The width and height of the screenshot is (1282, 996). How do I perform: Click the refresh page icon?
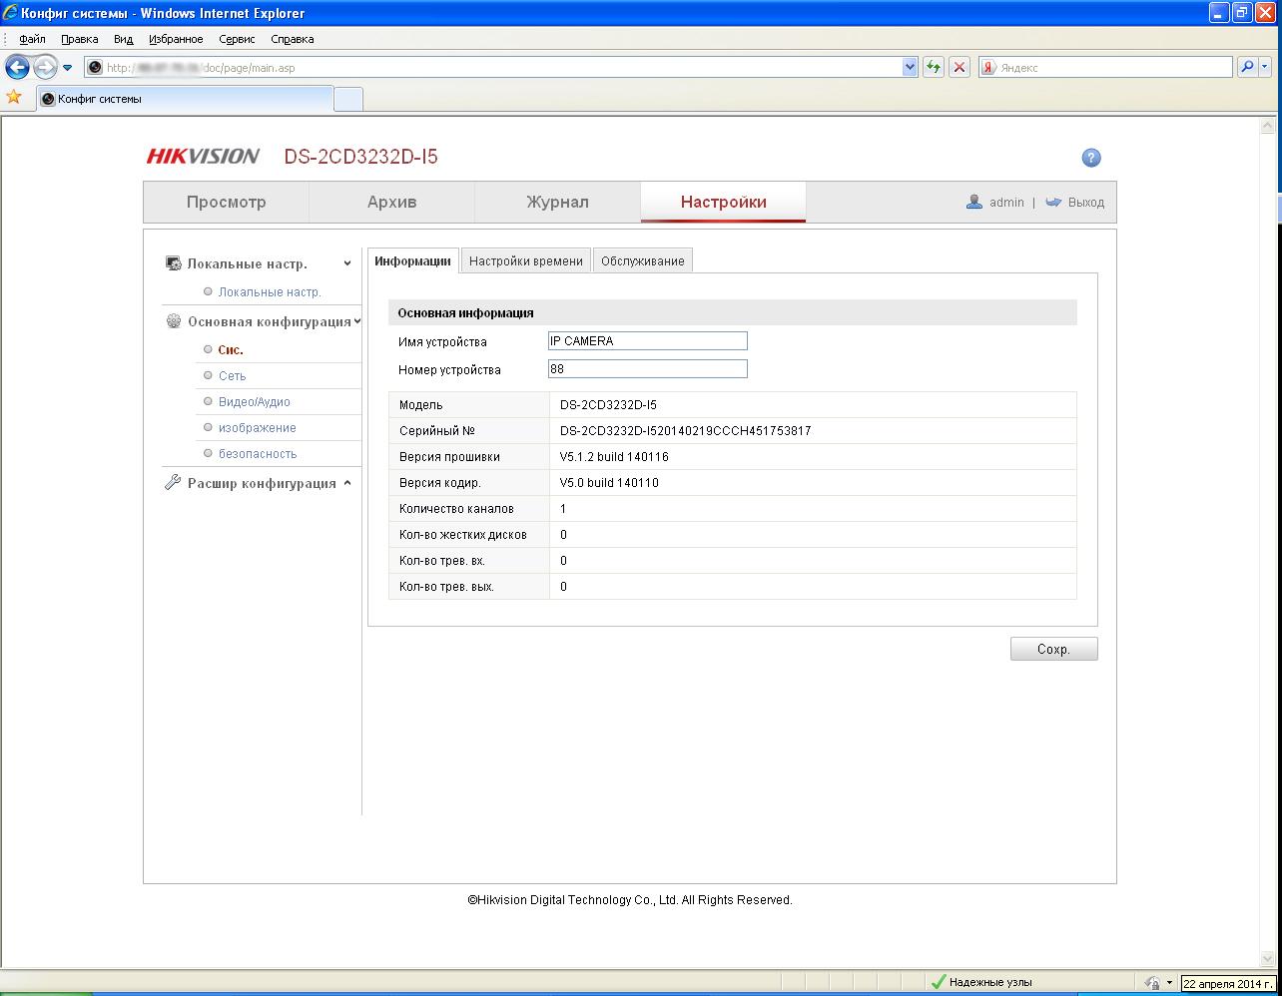point(934,67)
